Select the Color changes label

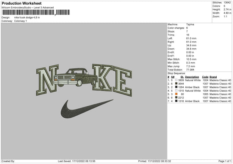pyautogui.click(x=176, y=28)
